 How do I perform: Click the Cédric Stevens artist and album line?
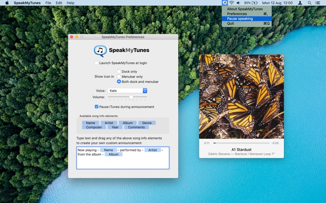click(x=241, y=154)
